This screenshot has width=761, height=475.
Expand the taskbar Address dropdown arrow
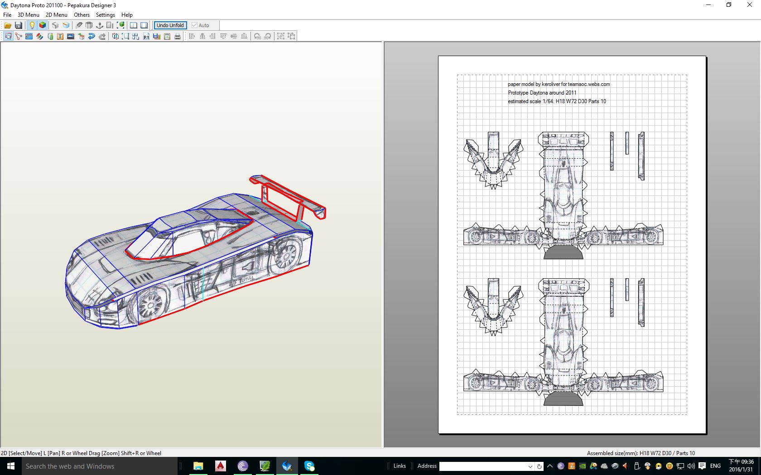coord(530,466)
